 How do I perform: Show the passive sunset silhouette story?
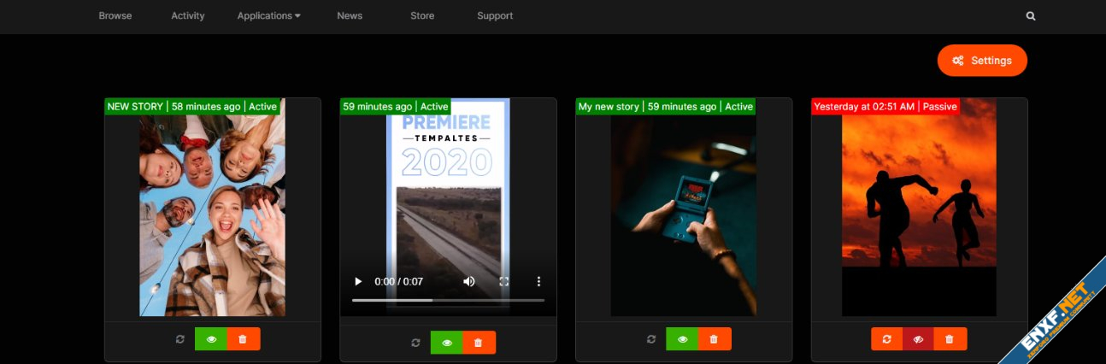point(919,339)
